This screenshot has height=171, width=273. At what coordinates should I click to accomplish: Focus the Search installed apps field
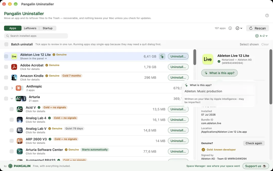click(x=36, y=36)
